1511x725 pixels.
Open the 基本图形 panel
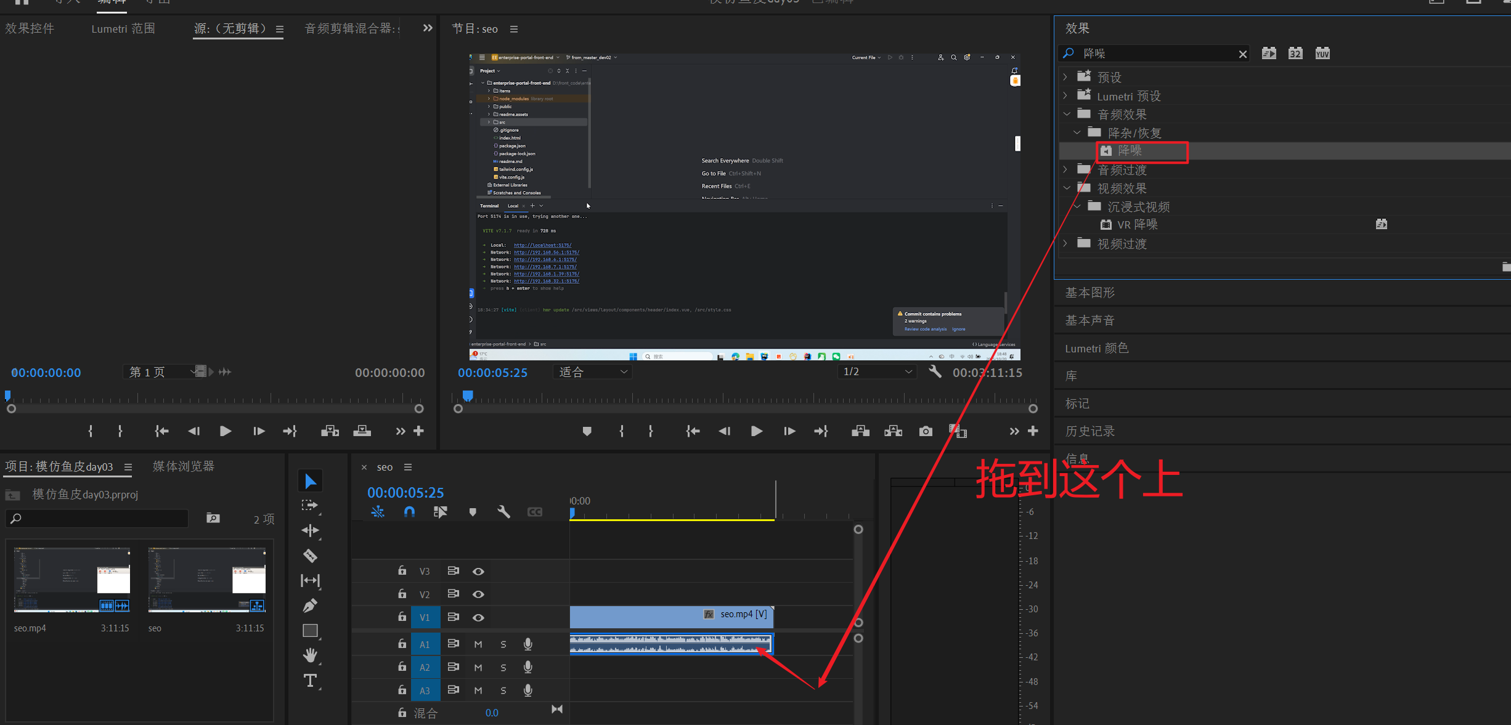pos(1090,293)
